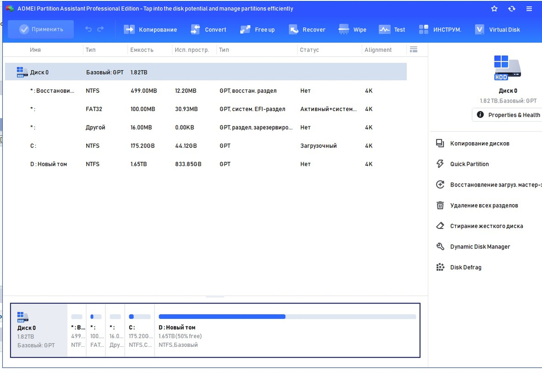Select the FAT 100MB partition block

[96, 330]
